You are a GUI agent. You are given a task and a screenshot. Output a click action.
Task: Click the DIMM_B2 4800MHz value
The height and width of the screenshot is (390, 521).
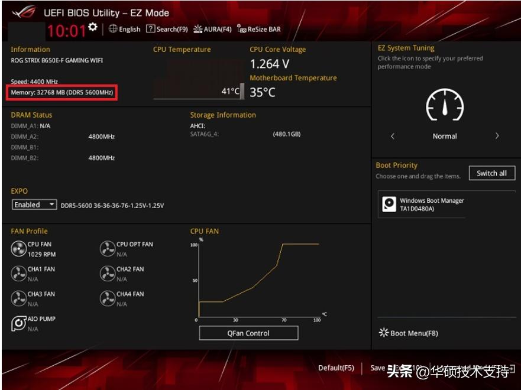pyautogui.click(x=102, y=158)
